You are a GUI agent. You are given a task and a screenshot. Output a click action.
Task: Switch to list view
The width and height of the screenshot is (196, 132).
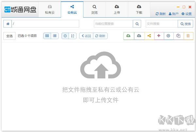tap(55, 36)
